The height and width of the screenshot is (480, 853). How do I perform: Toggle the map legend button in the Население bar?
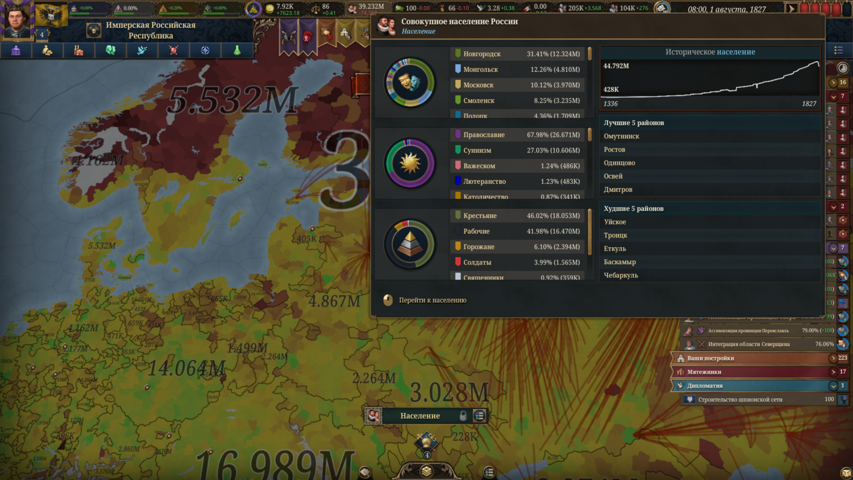pyautogui.click(x=479, y=416)
